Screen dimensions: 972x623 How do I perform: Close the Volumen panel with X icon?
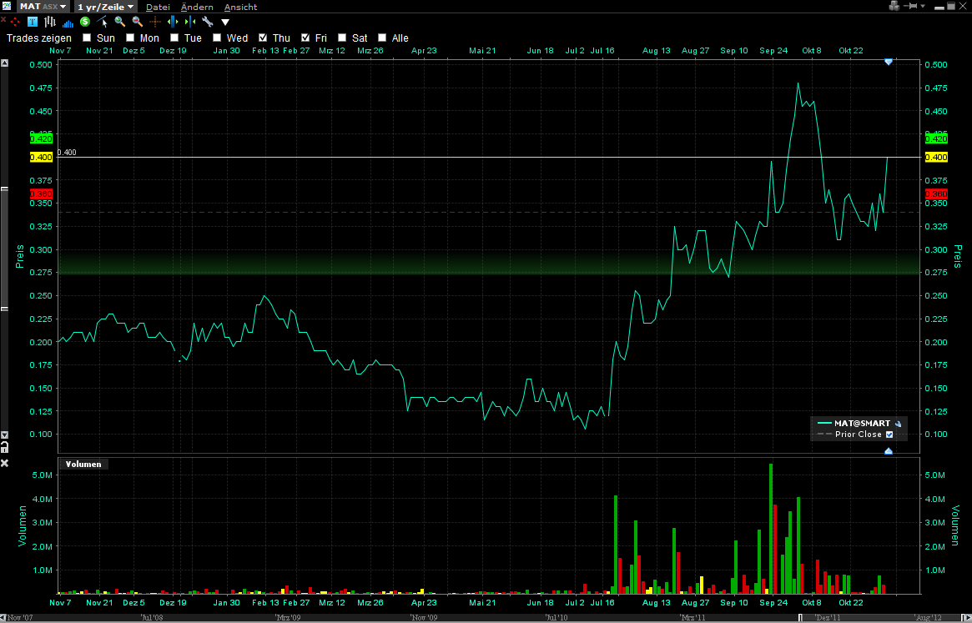click(x=4, y=464)
